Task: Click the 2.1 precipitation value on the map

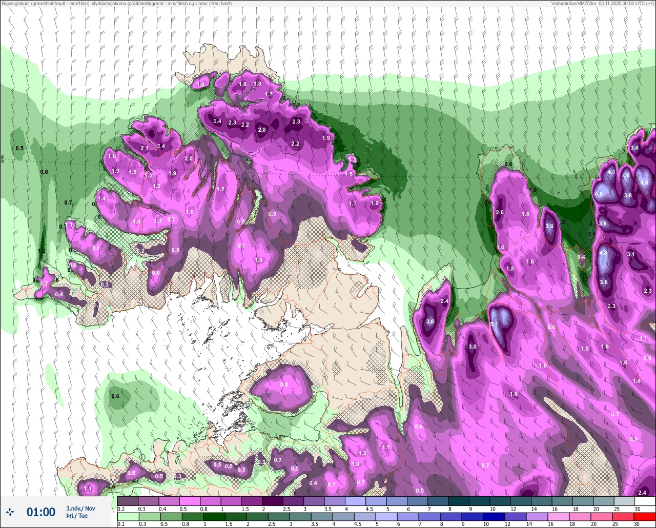Action: click(145, 149)
